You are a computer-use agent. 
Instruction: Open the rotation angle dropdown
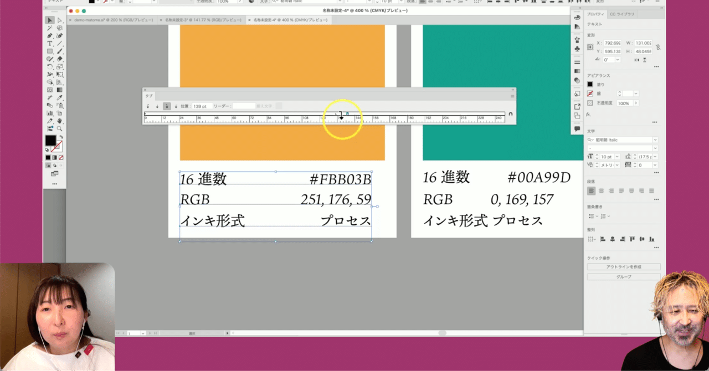click(618, 60)
